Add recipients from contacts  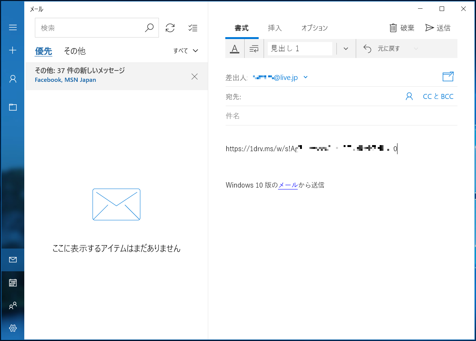409,96
